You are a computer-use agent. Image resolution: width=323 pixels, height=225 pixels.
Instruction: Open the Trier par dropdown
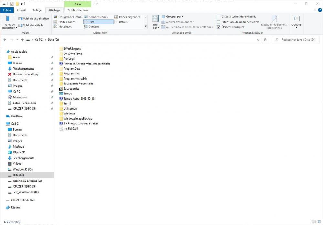156,22
